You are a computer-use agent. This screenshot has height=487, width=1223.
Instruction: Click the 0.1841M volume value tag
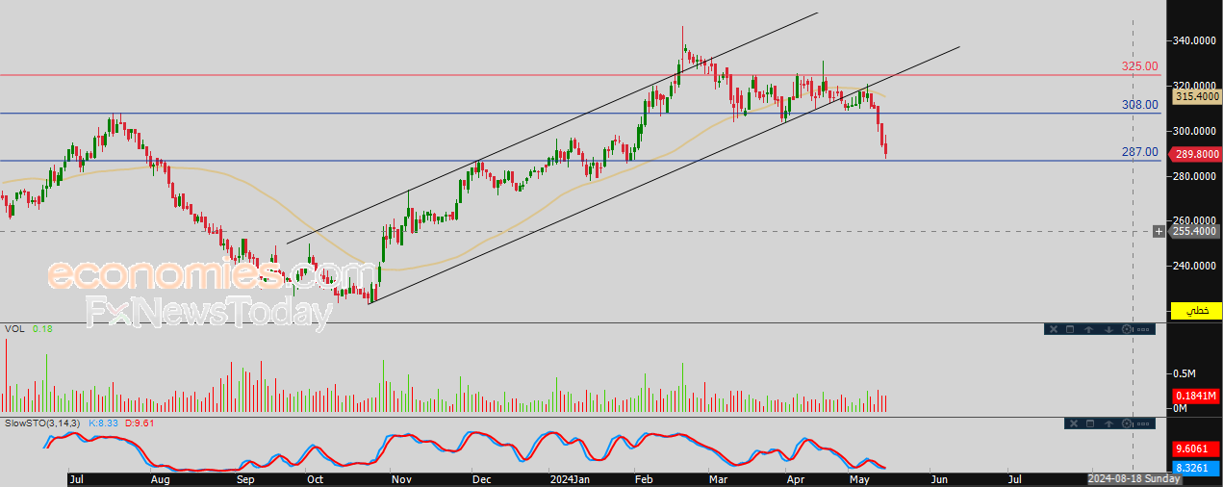pyautogui.click(x=1197, y=397)
